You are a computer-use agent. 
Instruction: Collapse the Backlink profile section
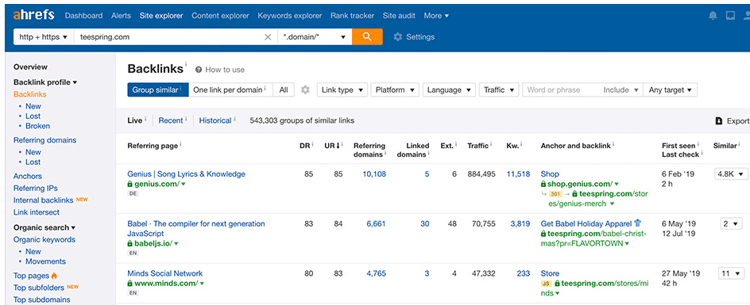tap(45, 82)
